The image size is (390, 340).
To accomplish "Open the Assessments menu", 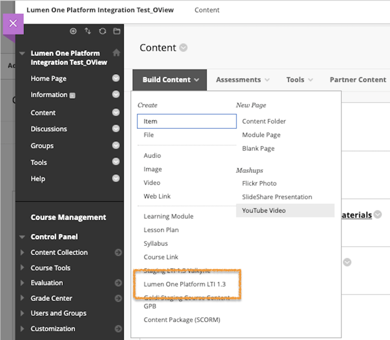I will tap(242, 80).
